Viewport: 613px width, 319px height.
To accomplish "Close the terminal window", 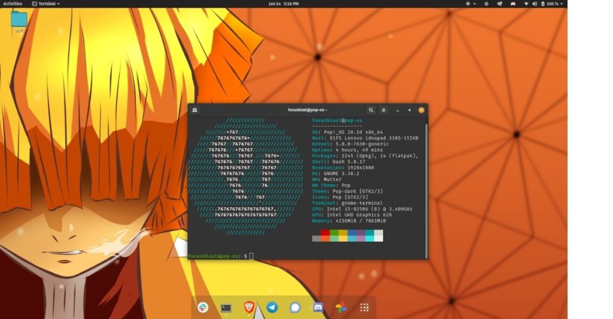I will pos(421,110).
